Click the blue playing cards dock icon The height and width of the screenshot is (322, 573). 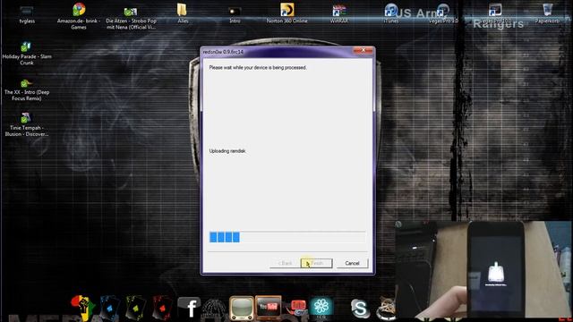110,308
